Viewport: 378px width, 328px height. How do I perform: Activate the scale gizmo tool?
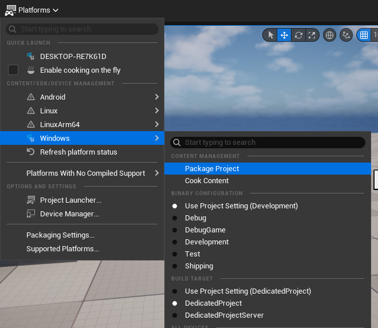click(312, 35)
